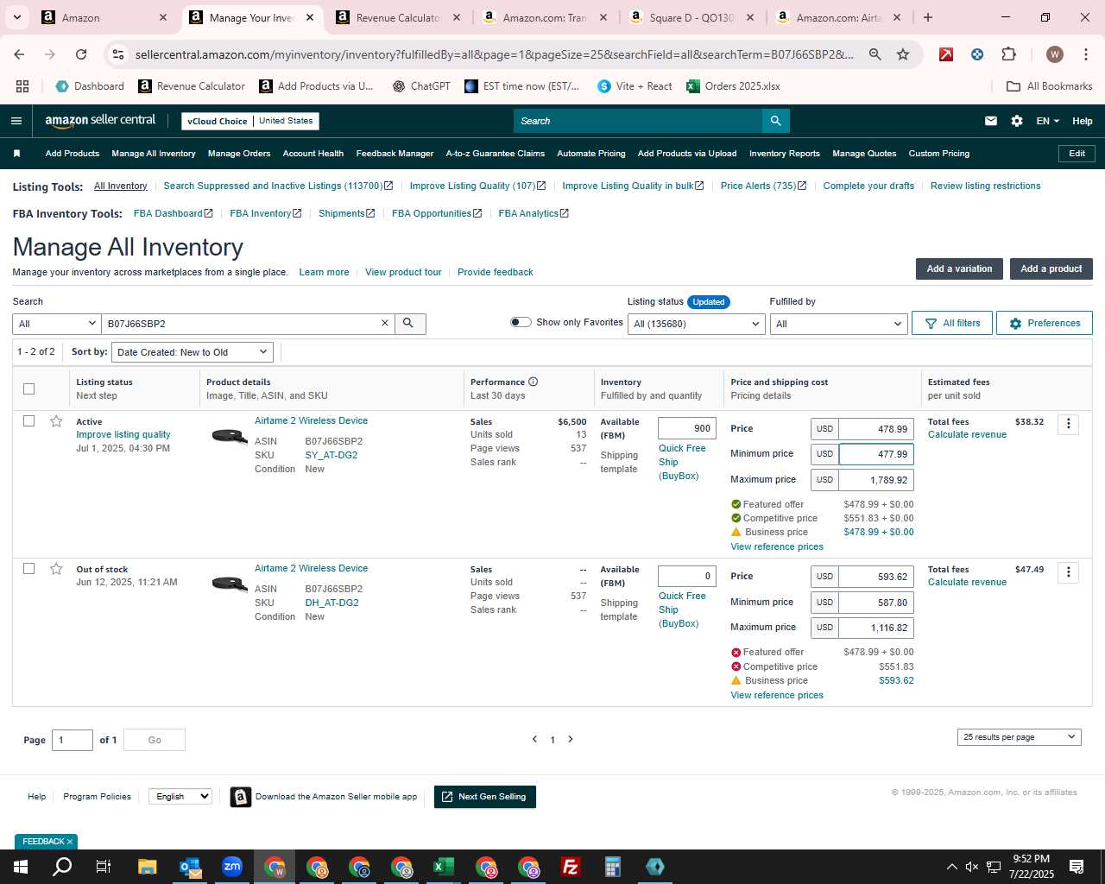Open Listing status All (135680) dropdown
Screen dimensions: 1105x884
(x=697, y=324)
